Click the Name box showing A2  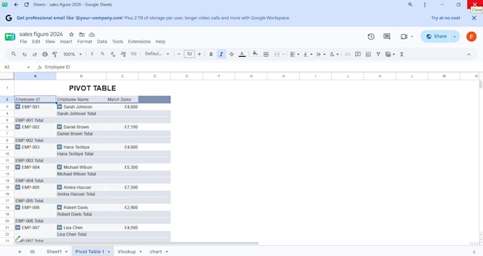click(x=17, y=67)
